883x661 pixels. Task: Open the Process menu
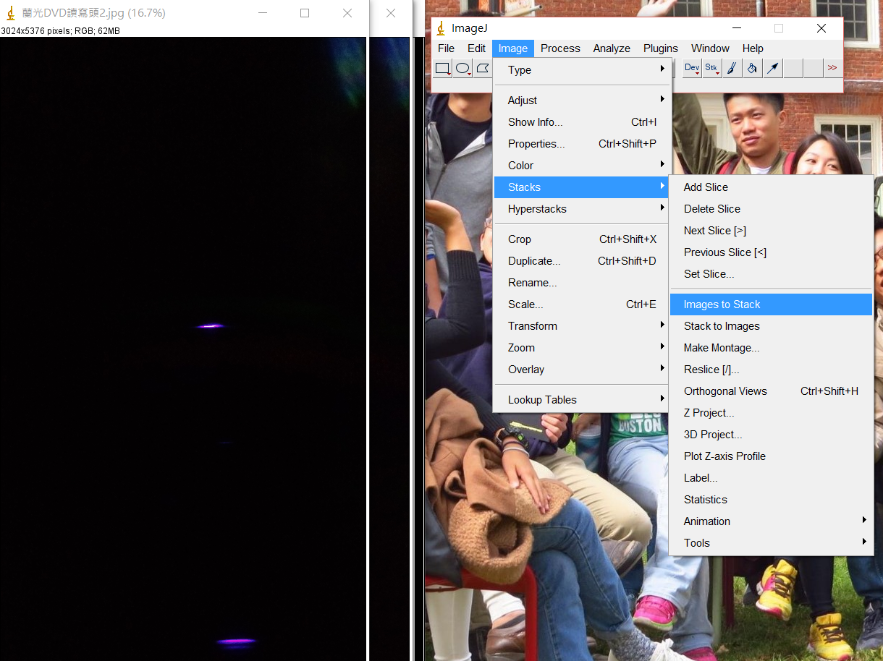coord(560,48)
